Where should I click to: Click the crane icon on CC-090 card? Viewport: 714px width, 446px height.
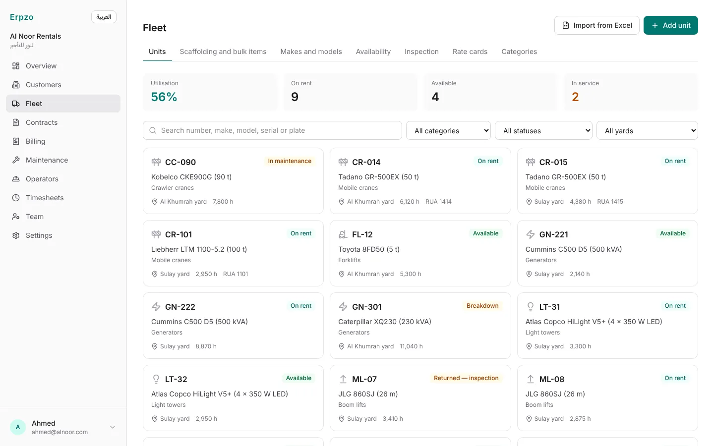click(x=156, y=162)
